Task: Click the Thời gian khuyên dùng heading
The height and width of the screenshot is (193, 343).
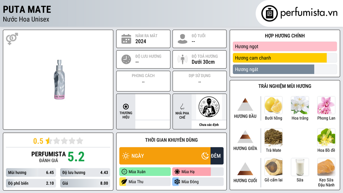Action: 171,140
